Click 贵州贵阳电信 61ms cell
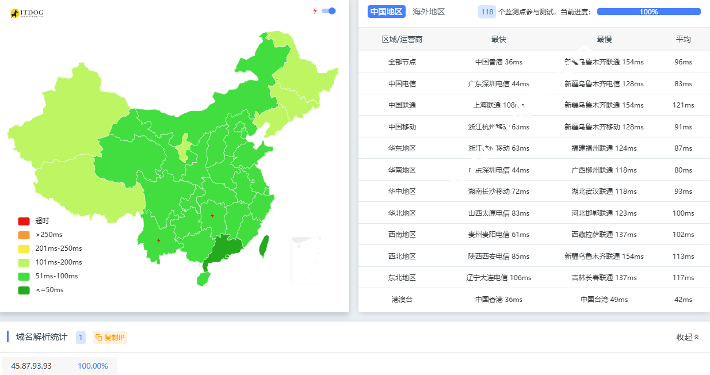Image resolution: width=710 pixels, height=375 pixels. point(499,234)
